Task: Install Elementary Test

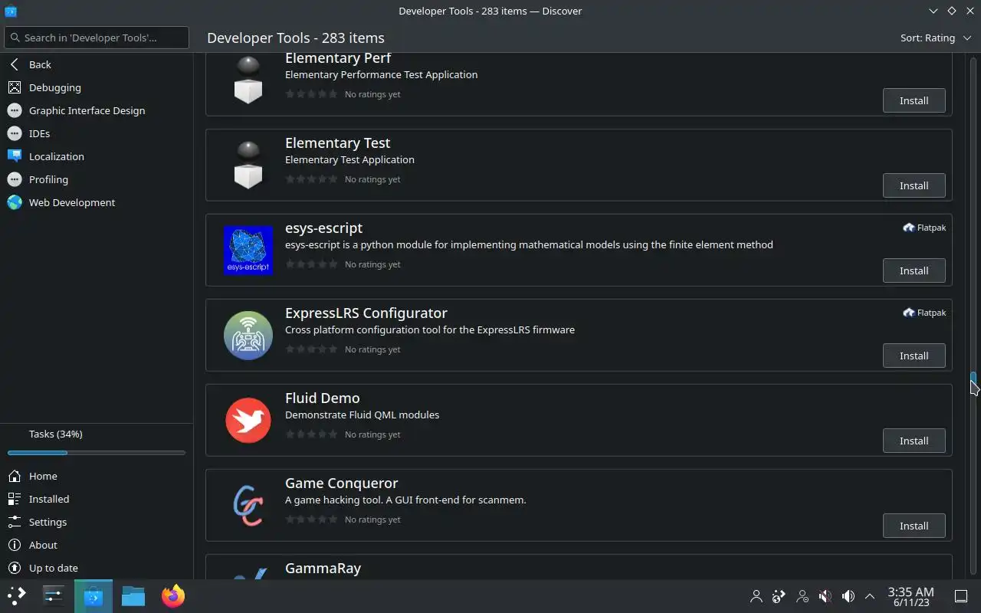Action: (914, 185)
